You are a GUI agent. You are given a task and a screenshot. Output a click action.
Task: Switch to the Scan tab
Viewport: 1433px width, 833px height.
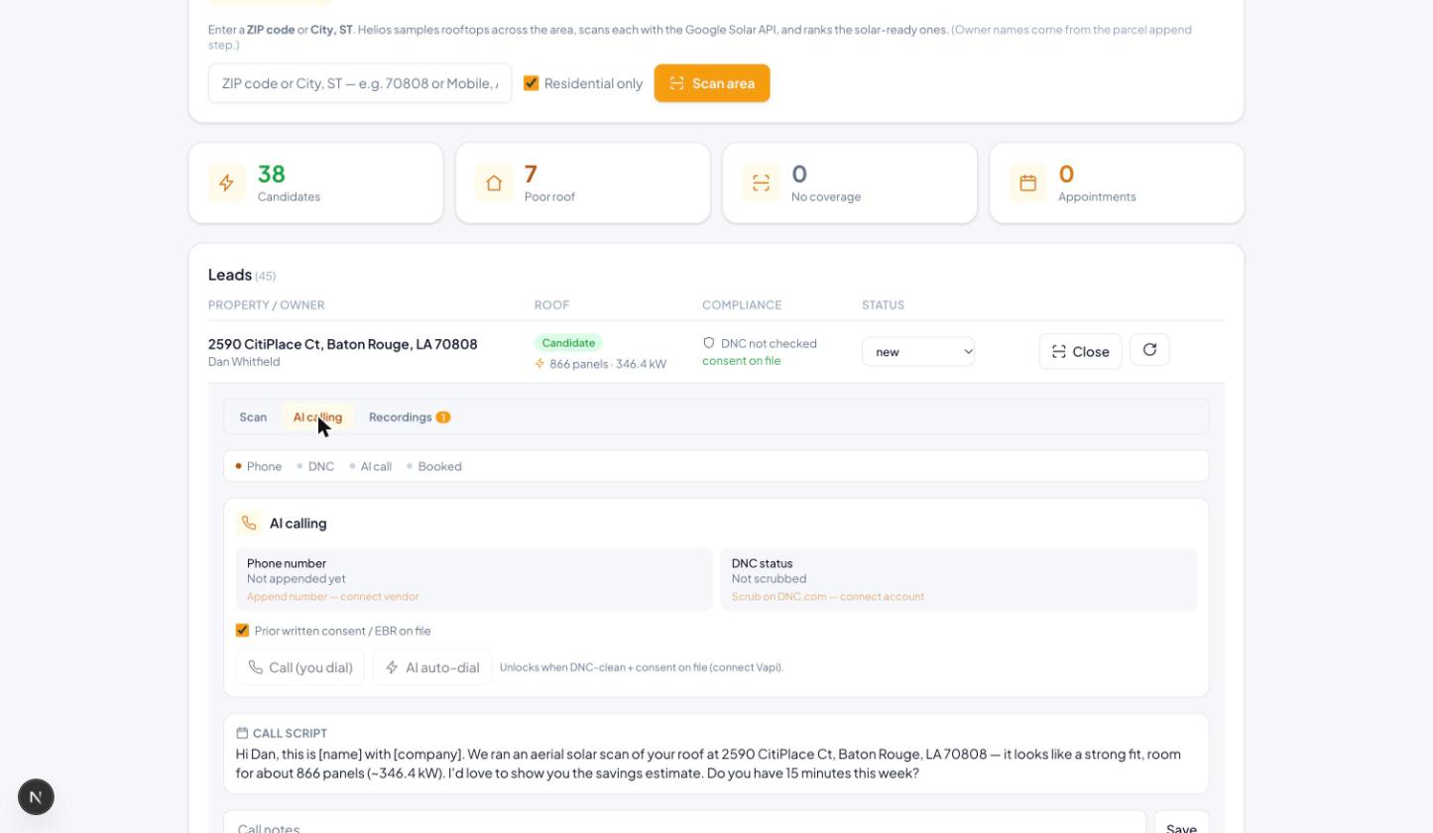coord(253,417)
